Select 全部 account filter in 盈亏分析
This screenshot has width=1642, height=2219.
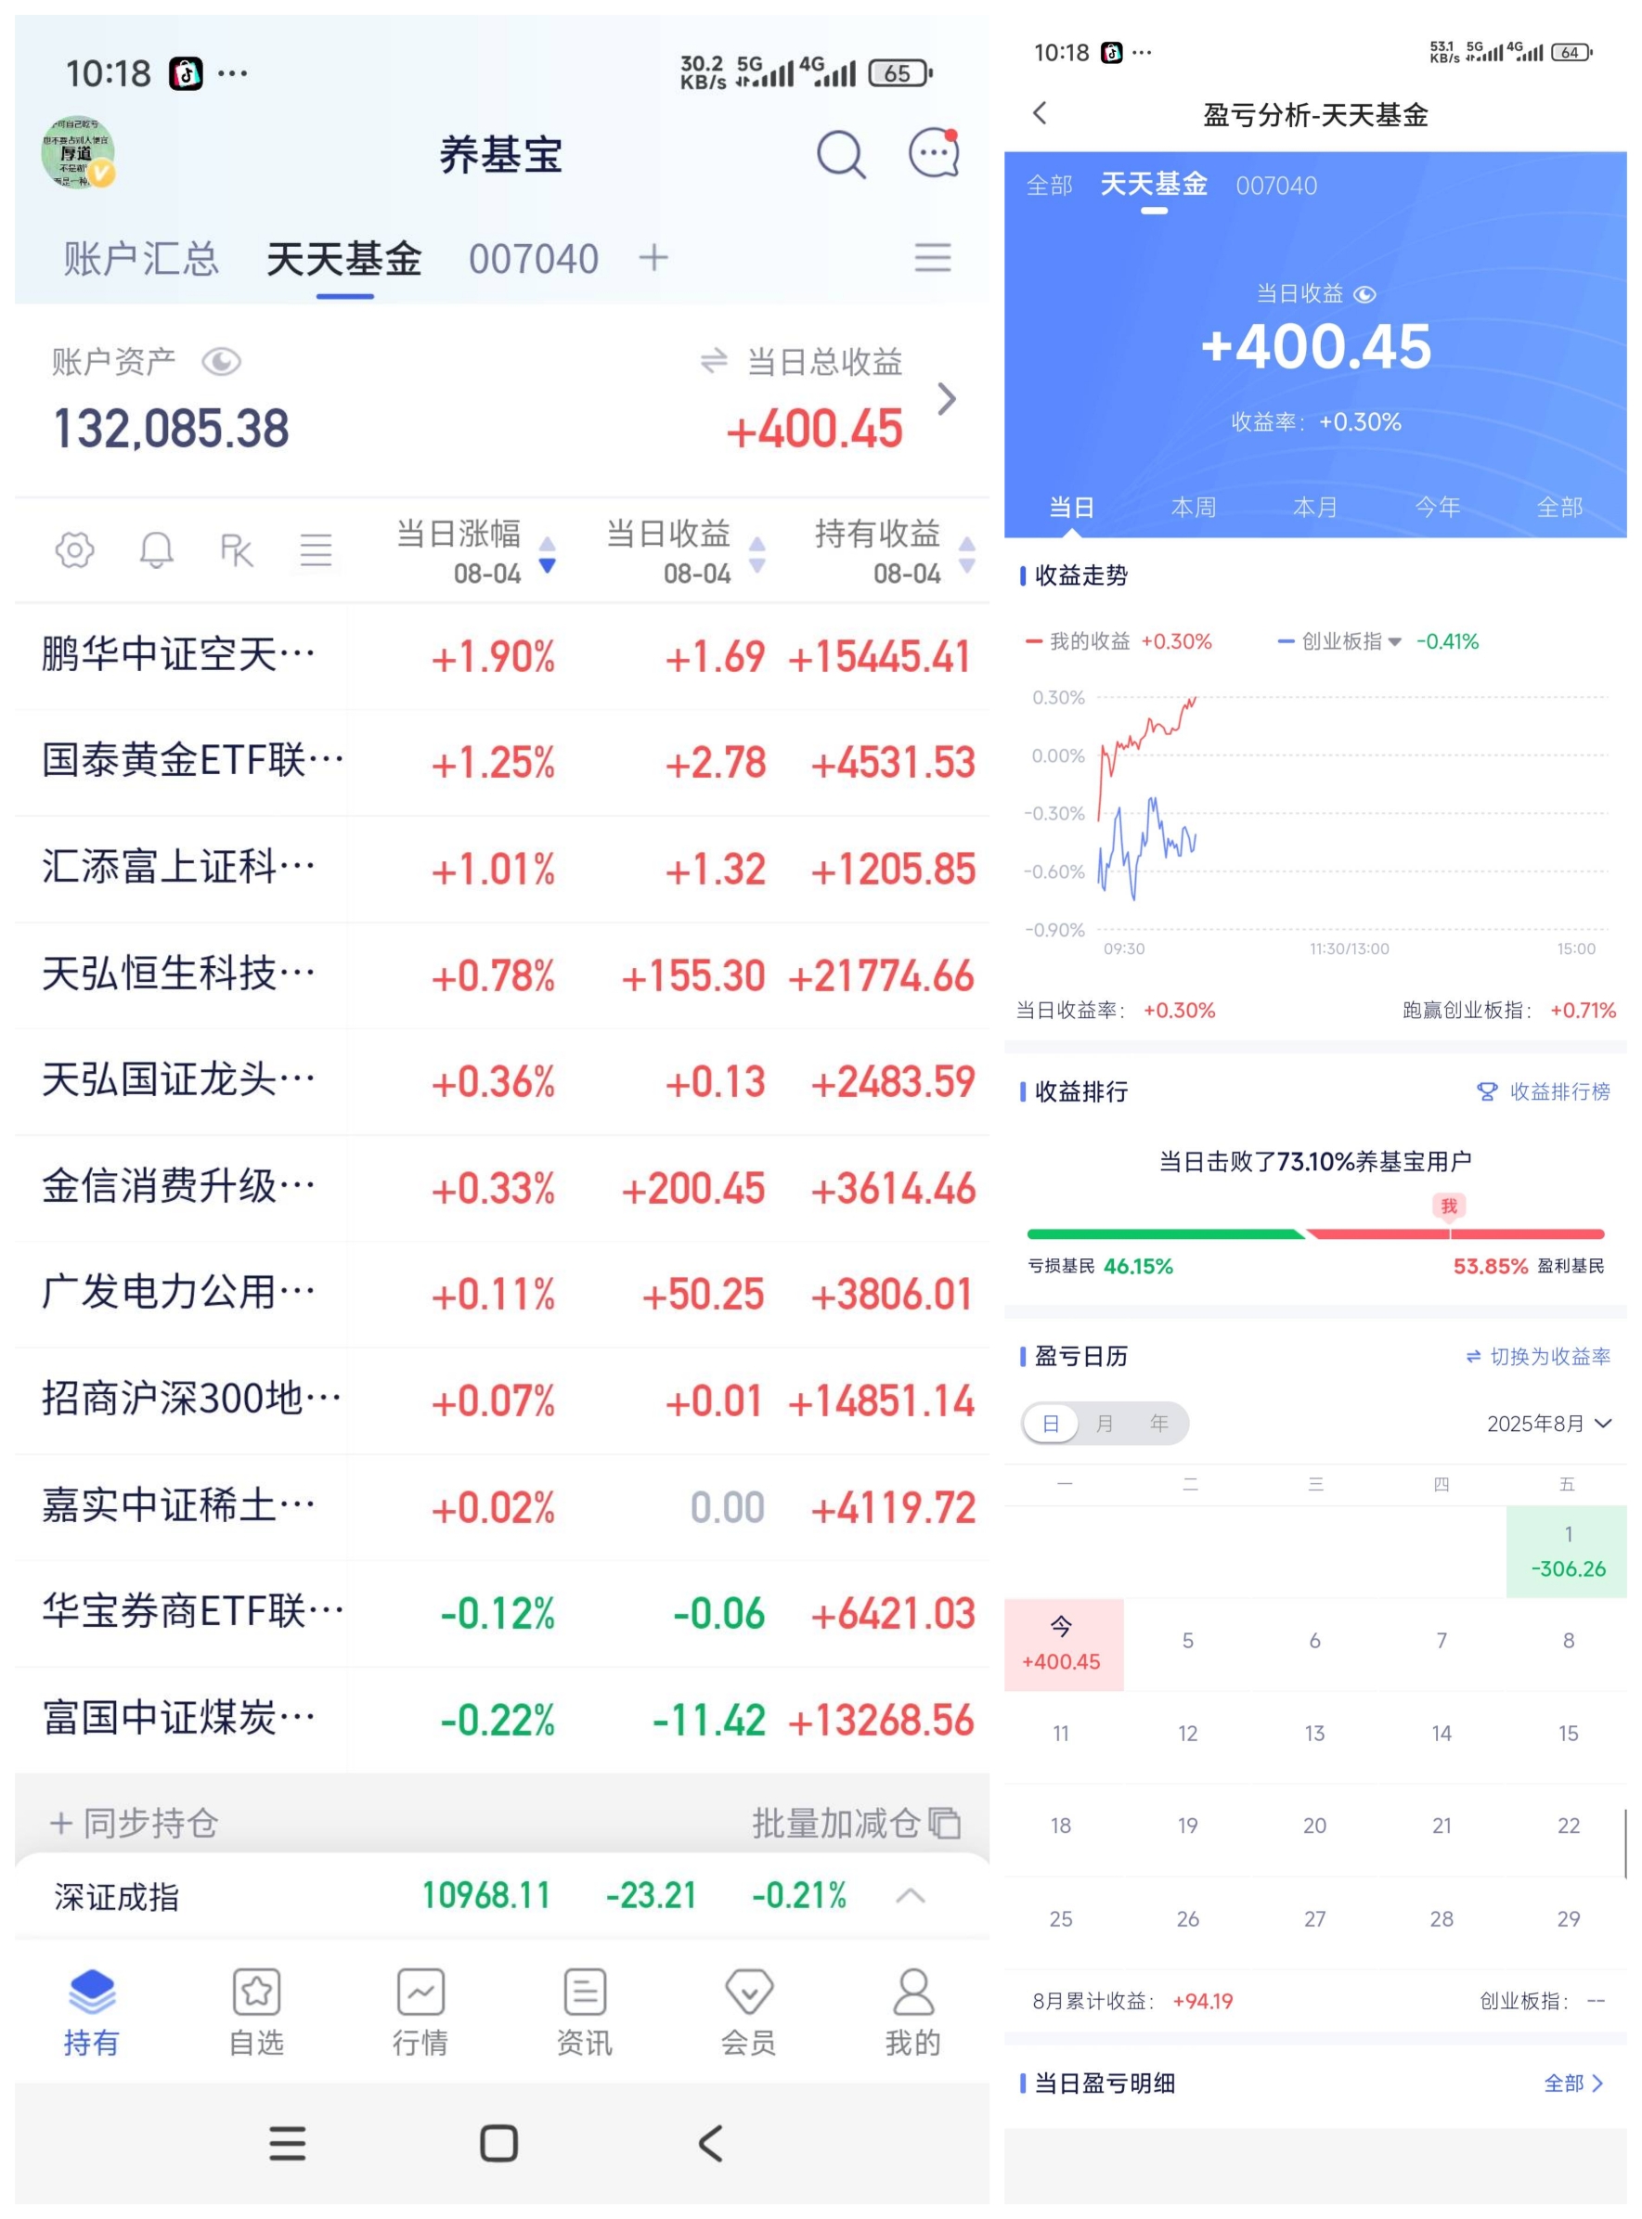coord(1050,185)
